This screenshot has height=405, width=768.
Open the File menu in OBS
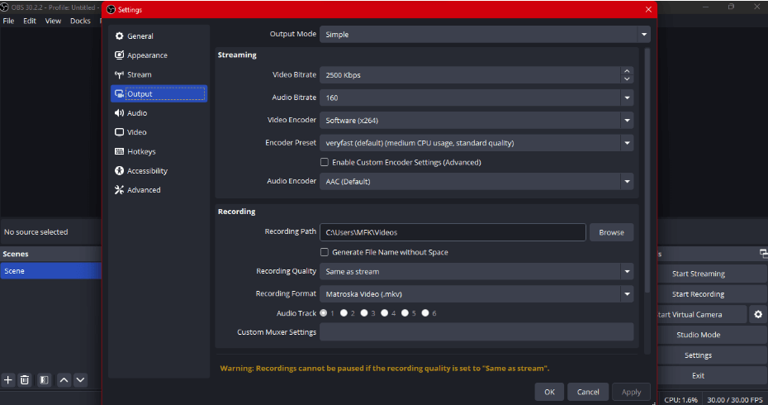tap(8, 21)
